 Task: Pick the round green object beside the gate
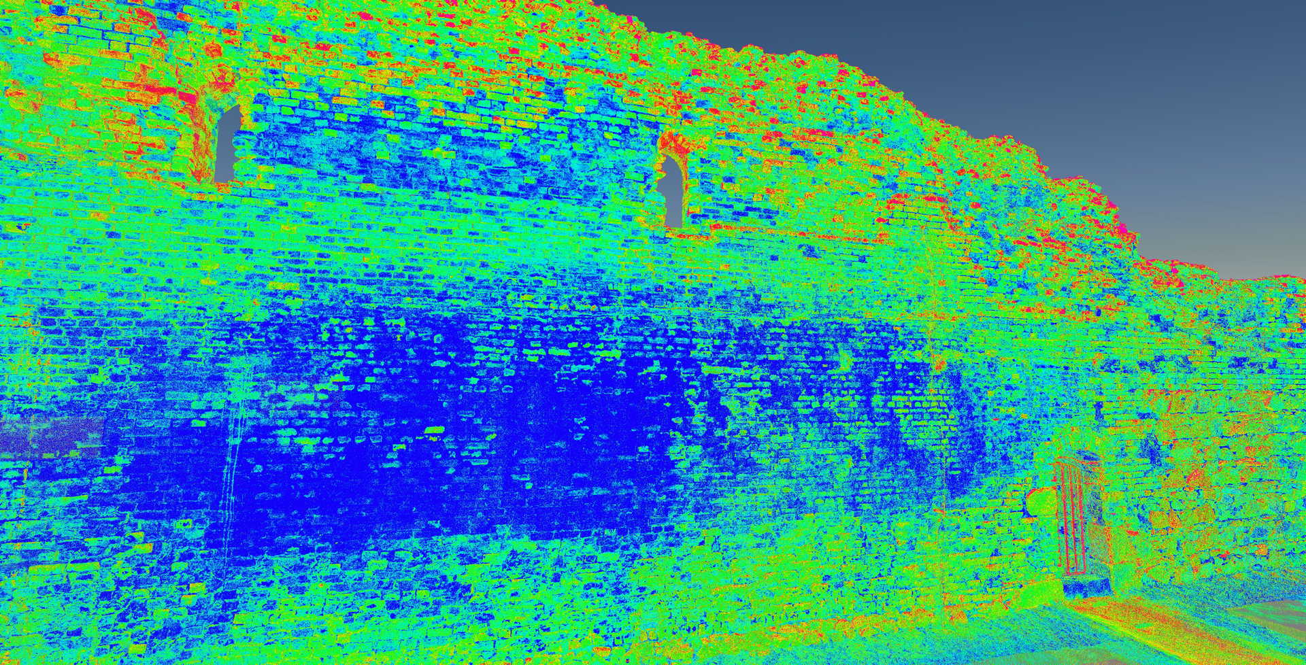click(1040, 504)
